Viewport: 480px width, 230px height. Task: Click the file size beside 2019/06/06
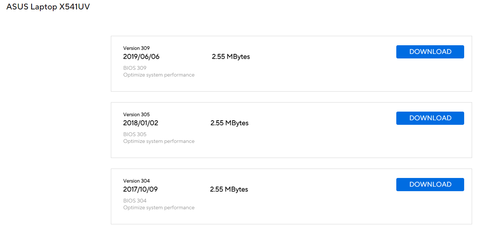point(231,57)
